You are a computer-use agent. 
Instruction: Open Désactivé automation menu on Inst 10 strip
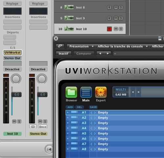point(12,69)
